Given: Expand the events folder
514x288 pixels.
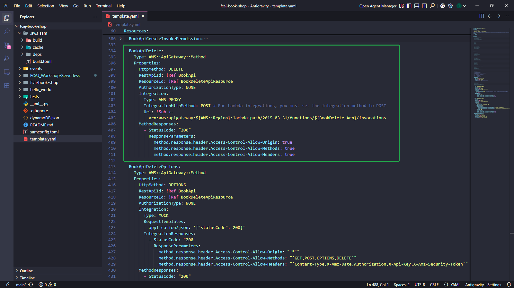Looking at the screenshot, I should click(x=20, y=69).
